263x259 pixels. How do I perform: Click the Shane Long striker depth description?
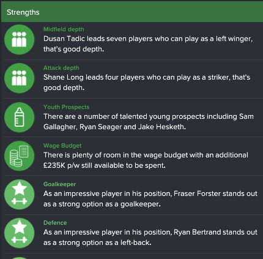click(147, 83)
